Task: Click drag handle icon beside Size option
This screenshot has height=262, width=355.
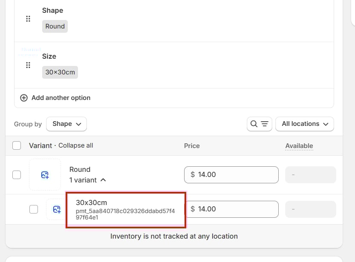Action: point(28,65)
